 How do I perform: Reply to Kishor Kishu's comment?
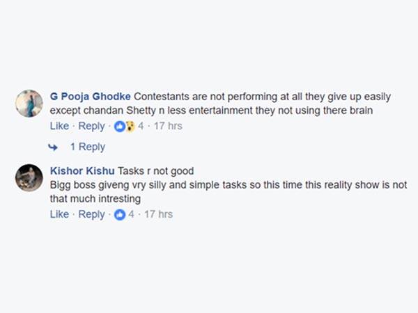pyautogui.click(x=91, y=214)
